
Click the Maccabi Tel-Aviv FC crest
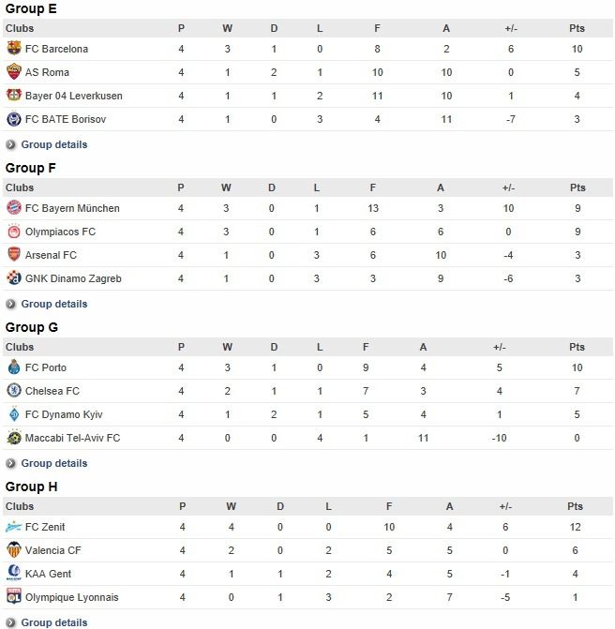click(x=14, y=437)
